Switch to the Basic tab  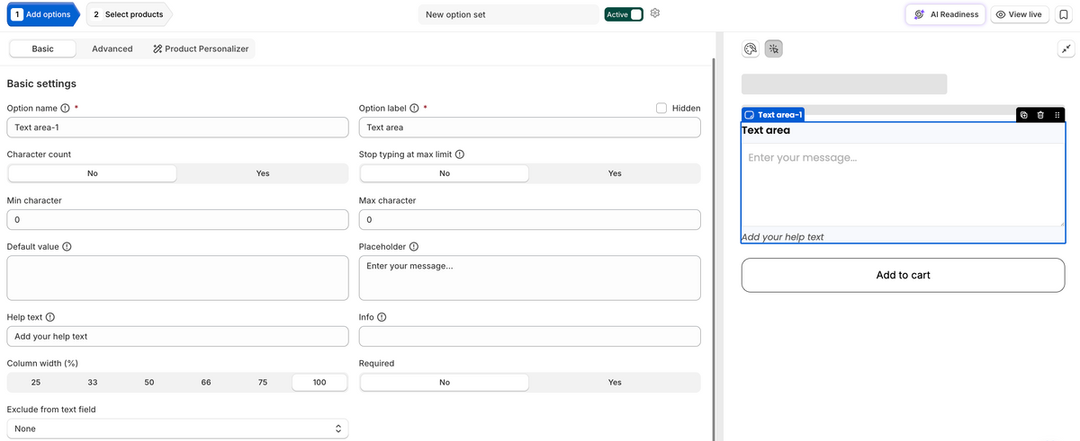[x=42, y=49]
